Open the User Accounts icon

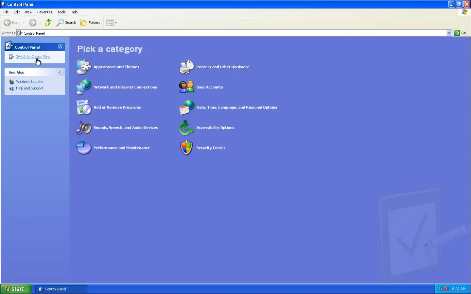tap(187, 87)
